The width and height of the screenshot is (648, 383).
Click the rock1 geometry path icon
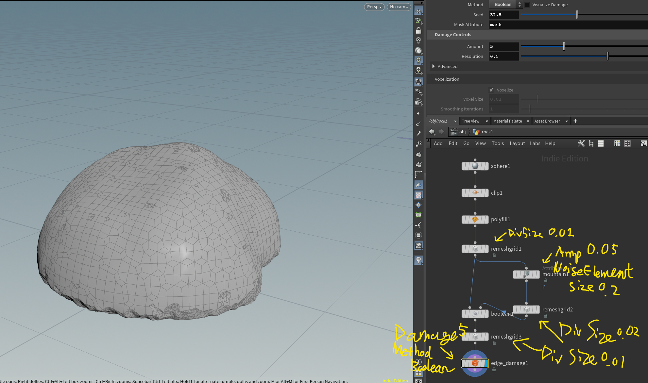tap(476, 132)
